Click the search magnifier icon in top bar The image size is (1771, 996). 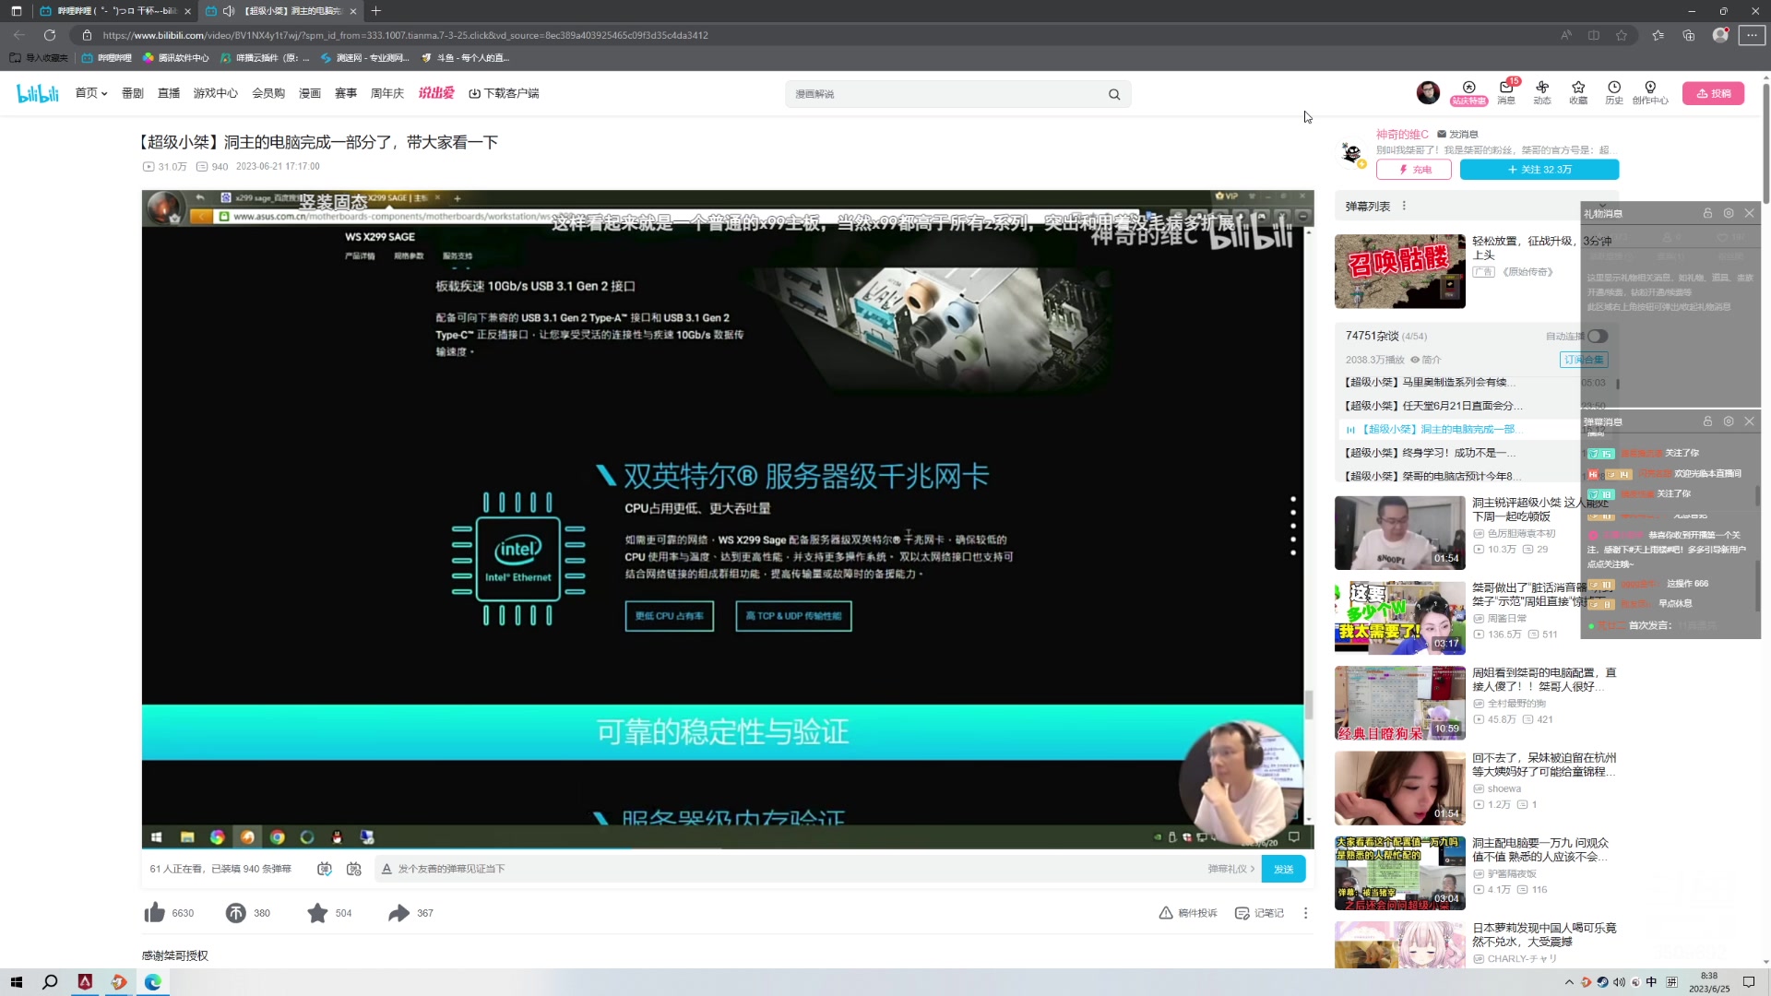[x=1113, y=93]
